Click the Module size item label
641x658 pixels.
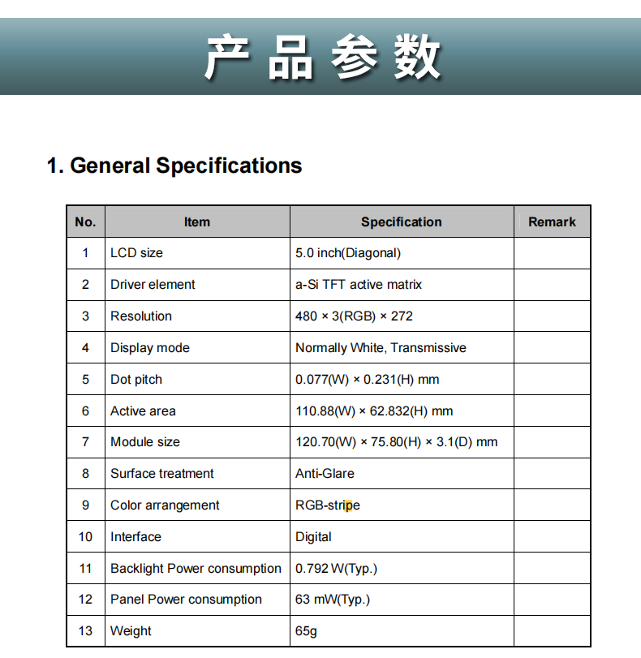point(145,442)
